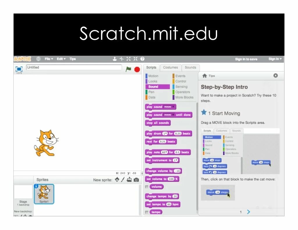Screen dimensions: 298x230
Task: Click the green flag to start
Action: tap(128, 69)
